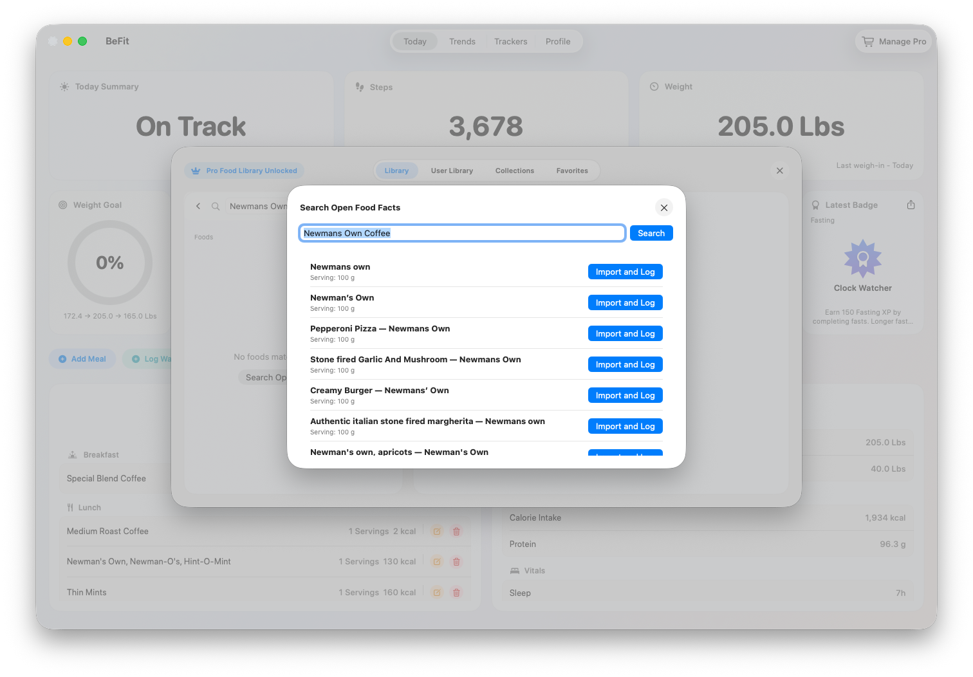The width and height of the screenshot is (973, 677).
Task: Click the green macOS zoom button
Action: coord(82,41)
